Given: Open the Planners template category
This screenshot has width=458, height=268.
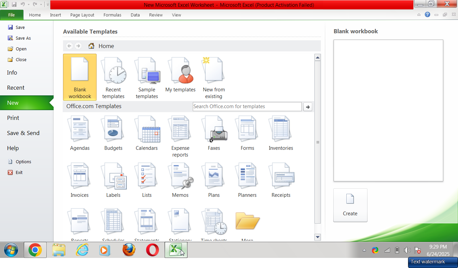Looking at the screenshot, I should tap(247, 180).
